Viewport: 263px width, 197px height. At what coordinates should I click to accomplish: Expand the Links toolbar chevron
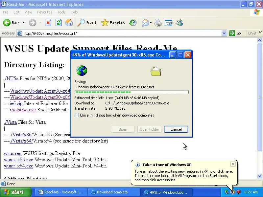(x=260, y=32)
